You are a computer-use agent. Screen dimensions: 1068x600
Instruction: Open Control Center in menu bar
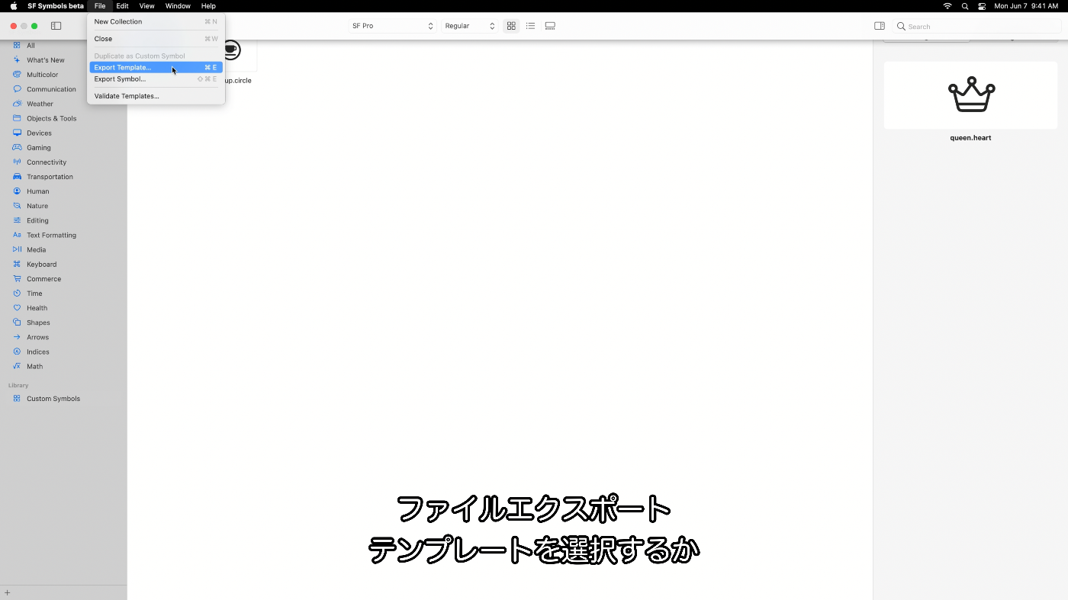click(x=982, y=6)
